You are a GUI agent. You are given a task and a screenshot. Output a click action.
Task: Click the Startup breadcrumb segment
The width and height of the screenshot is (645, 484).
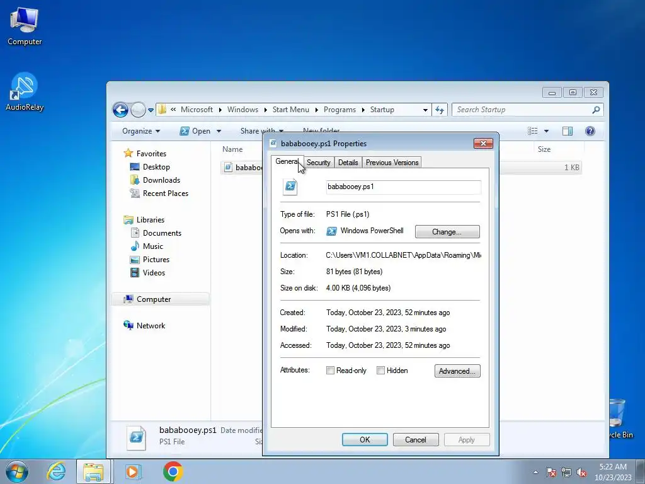(382, 110)
